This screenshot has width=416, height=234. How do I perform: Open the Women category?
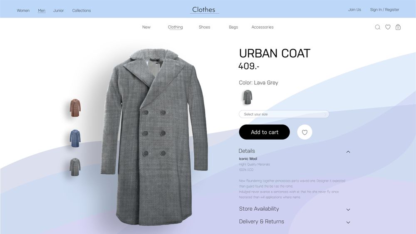23,11
